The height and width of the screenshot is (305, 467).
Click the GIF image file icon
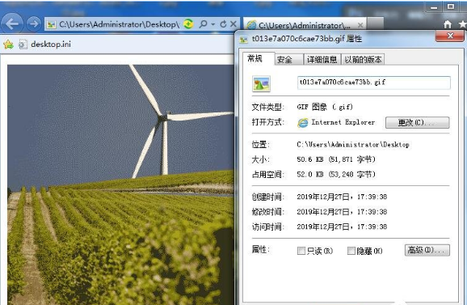tap(261, 84)
